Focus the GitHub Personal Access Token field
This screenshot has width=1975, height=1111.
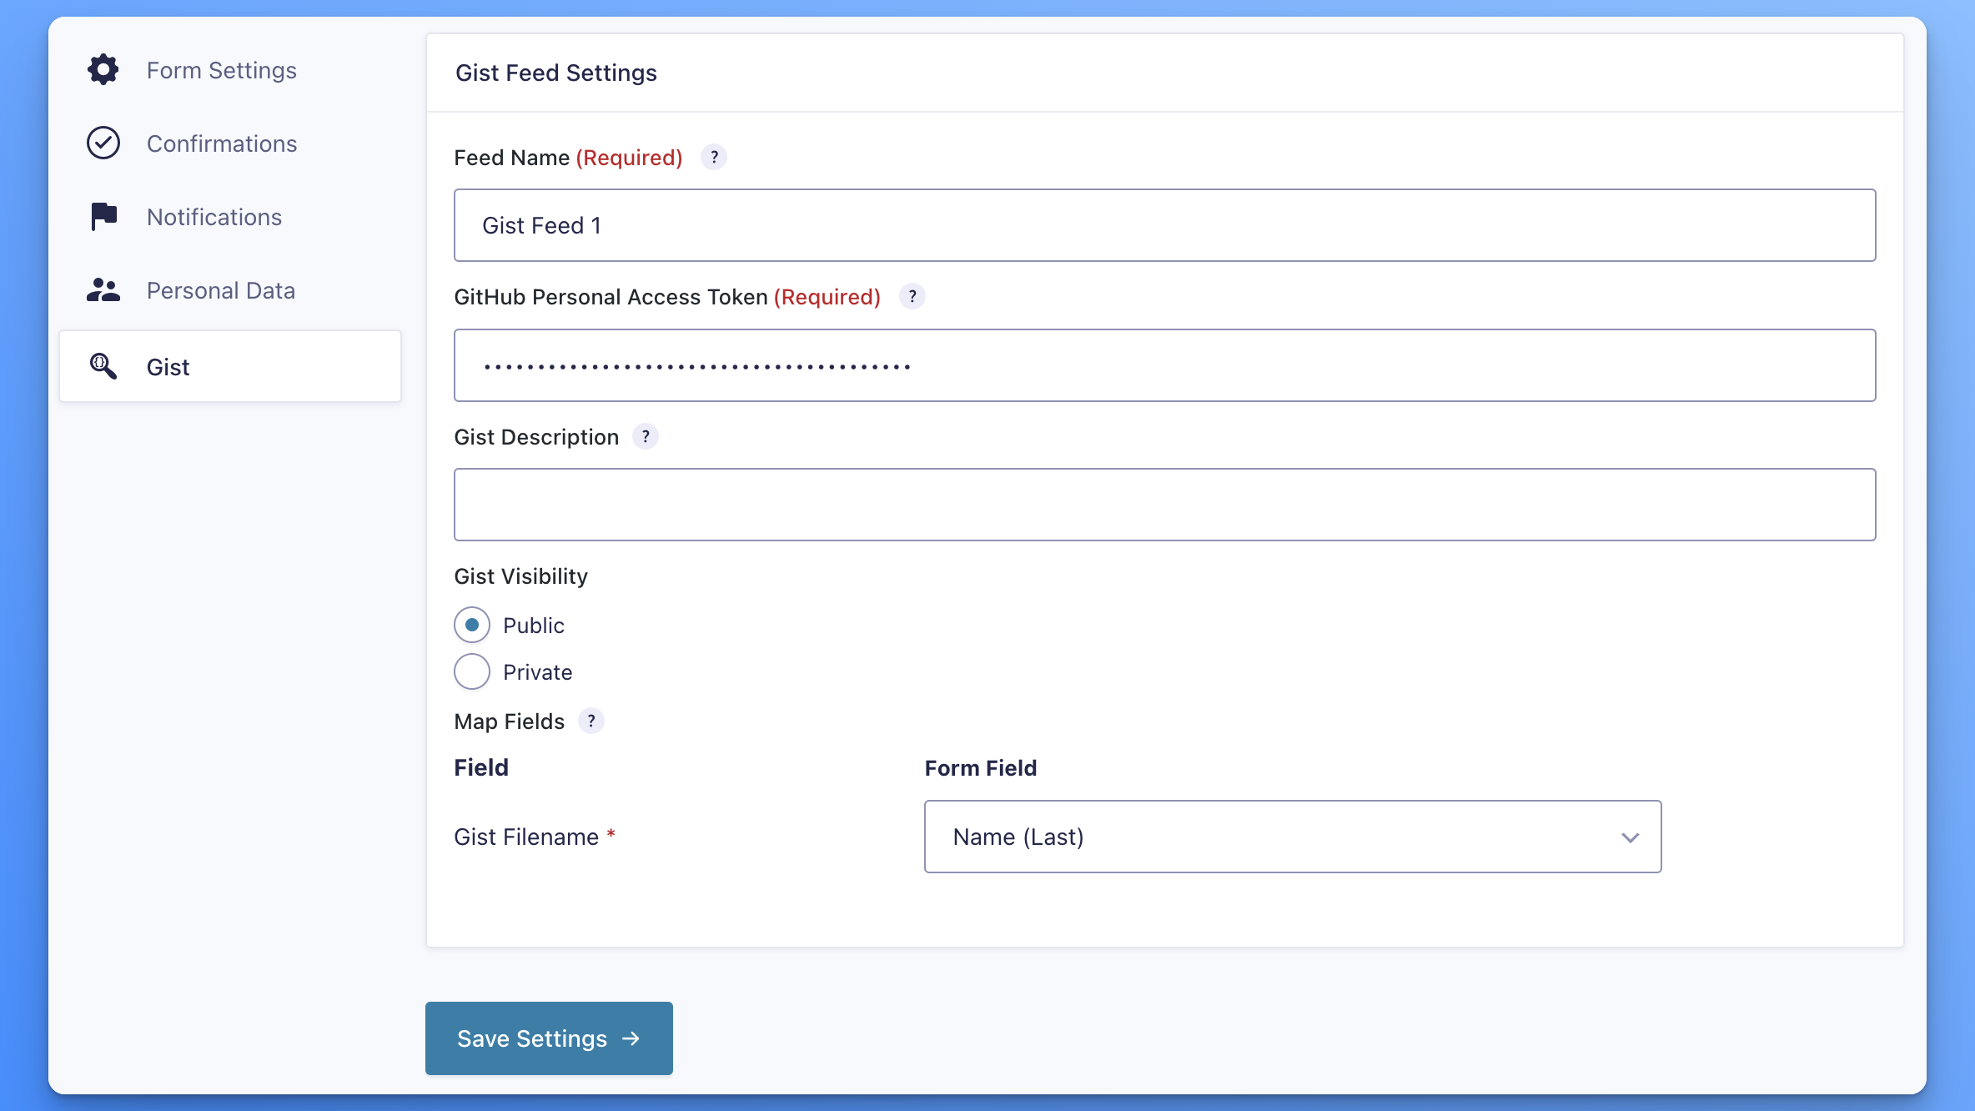1165,365
